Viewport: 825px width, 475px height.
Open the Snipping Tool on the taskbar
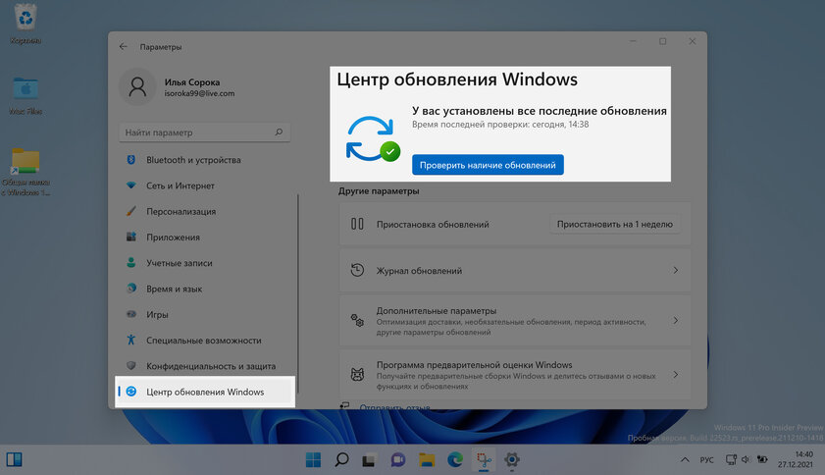pos(484,459)
